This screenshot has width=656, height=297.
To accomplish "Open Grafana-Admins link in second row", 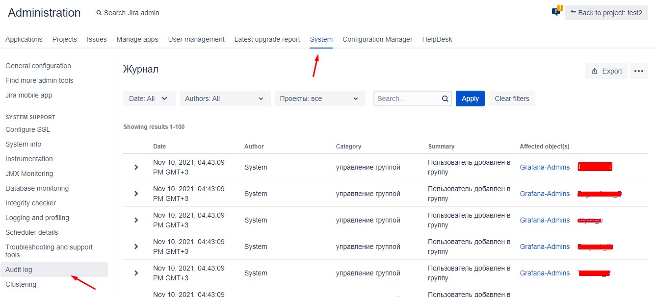I will [545, 194].
